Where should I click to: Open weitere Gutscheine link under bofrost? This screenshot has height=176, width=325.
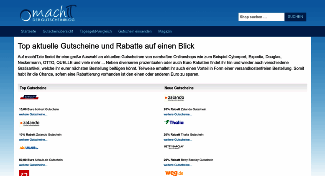(33, 114)
